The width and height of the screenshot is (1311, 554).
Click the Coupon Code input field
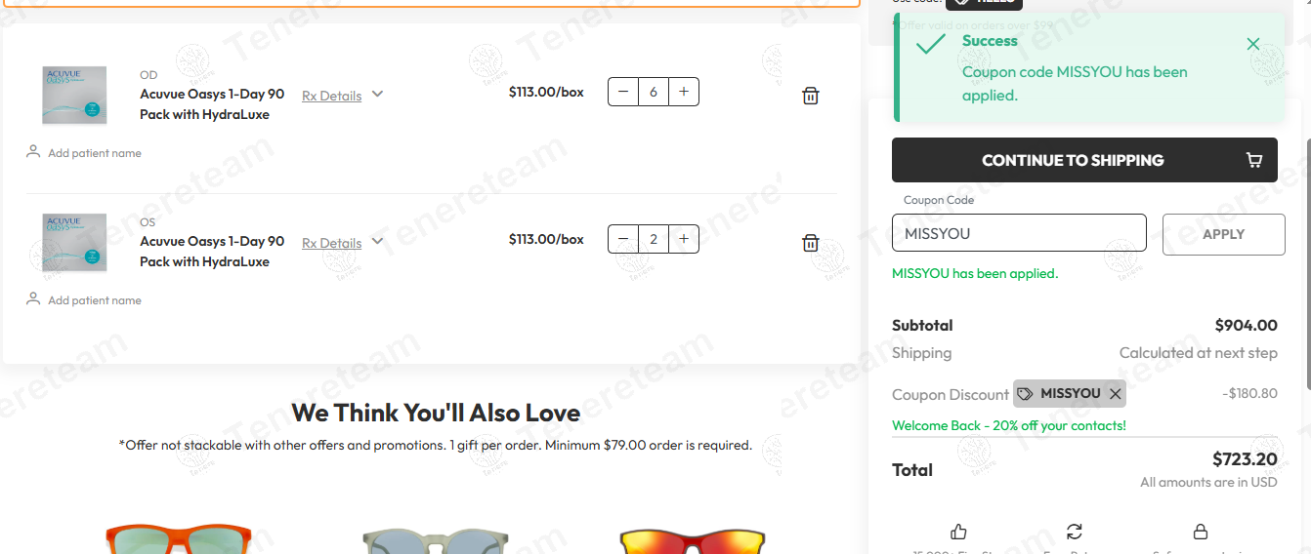coord(1019,233)
